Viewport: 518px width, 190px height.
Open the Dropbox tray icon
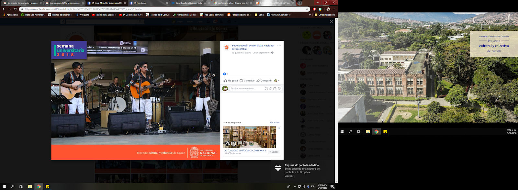tap(308, 186)
